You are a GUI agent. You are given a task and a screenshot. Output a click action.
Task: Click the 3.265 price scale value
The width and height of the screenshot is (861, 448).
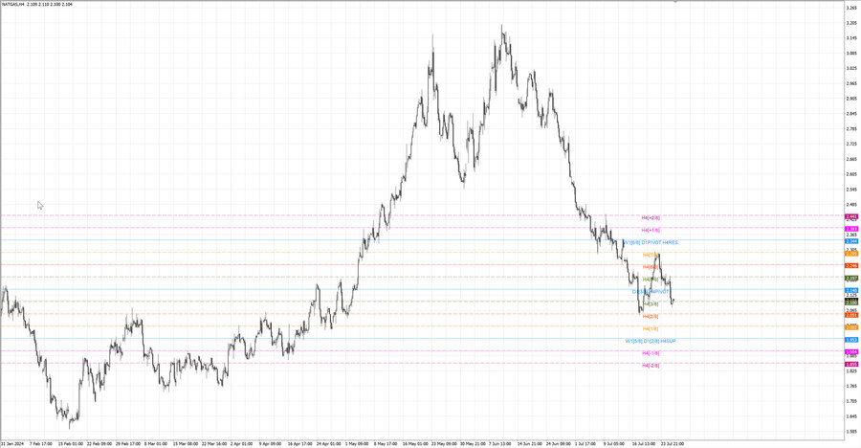pyautogui.click(x=851, y=8)
